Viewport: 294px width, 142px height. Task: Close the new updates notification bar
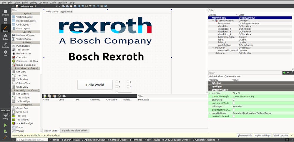292,135
